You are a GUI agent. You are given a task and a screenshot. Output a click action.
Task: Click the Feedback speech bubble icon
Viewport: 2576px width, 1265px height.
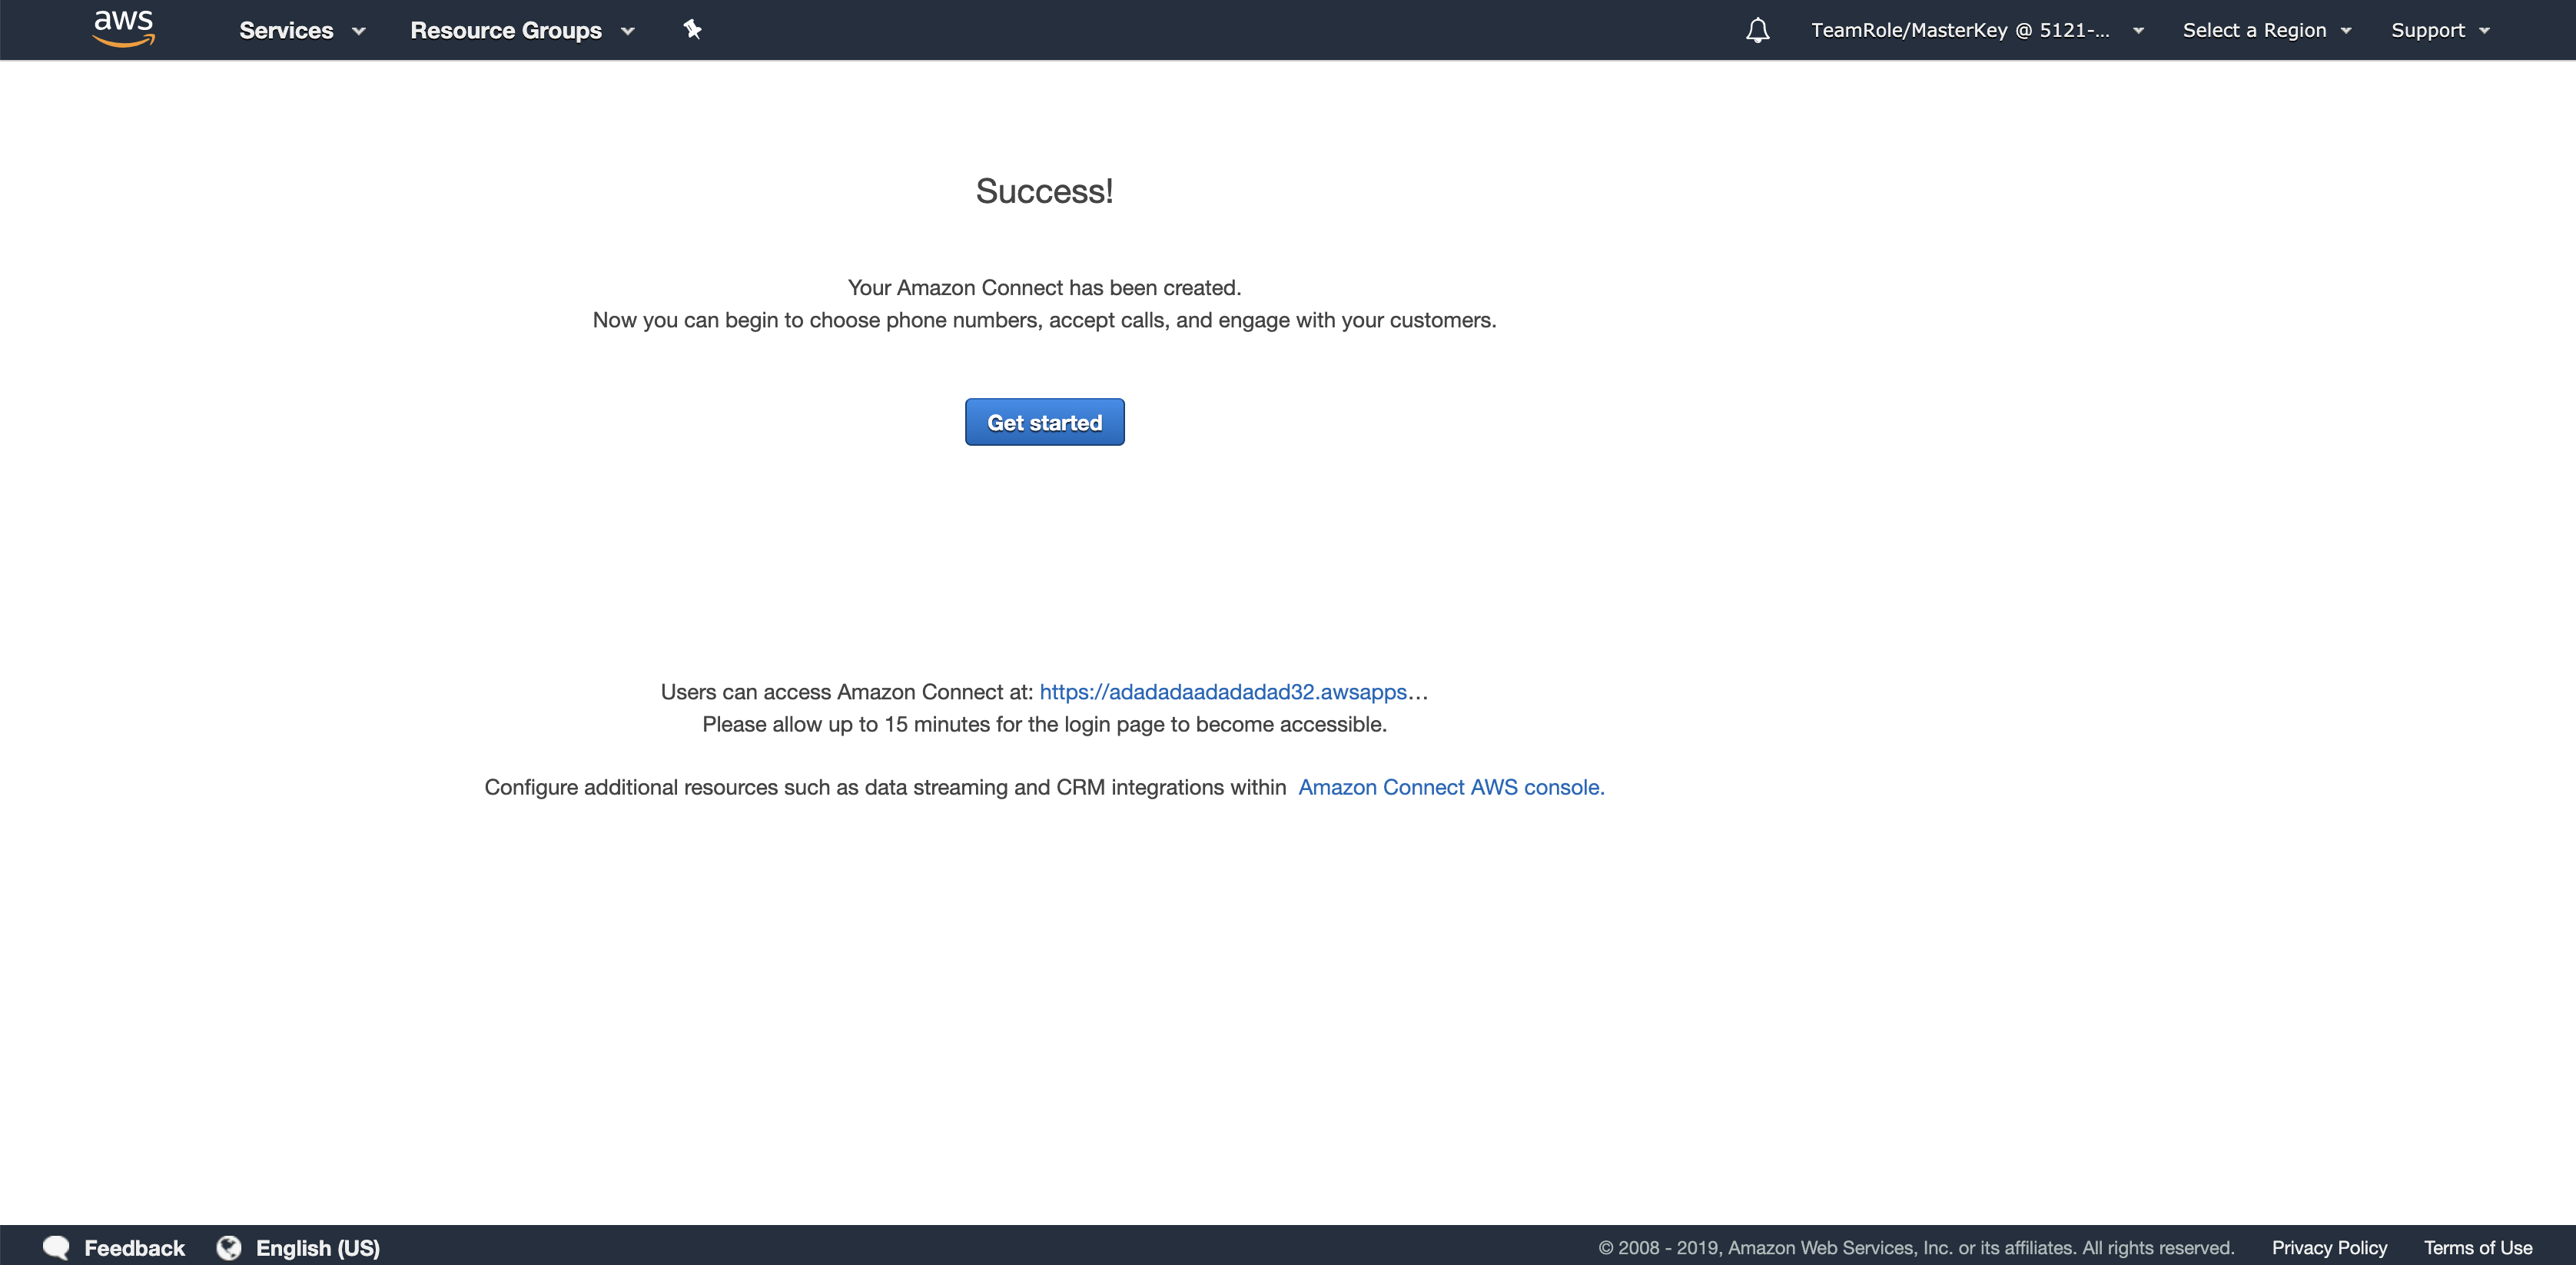pyautogui.click(x=56, y=1247)
